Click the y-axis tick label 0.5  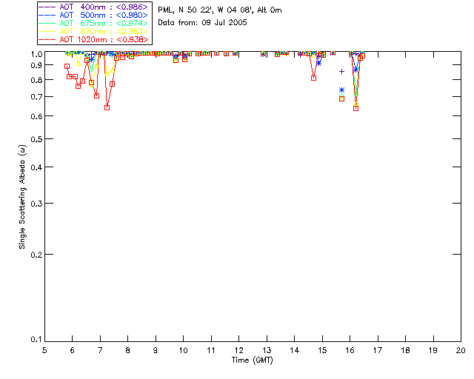(36, 139)
